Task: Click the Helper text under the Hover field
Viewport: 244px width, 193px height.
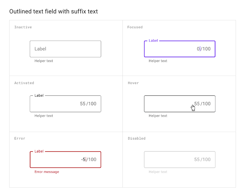Action: pyautogui.click(x=158, y=115)
